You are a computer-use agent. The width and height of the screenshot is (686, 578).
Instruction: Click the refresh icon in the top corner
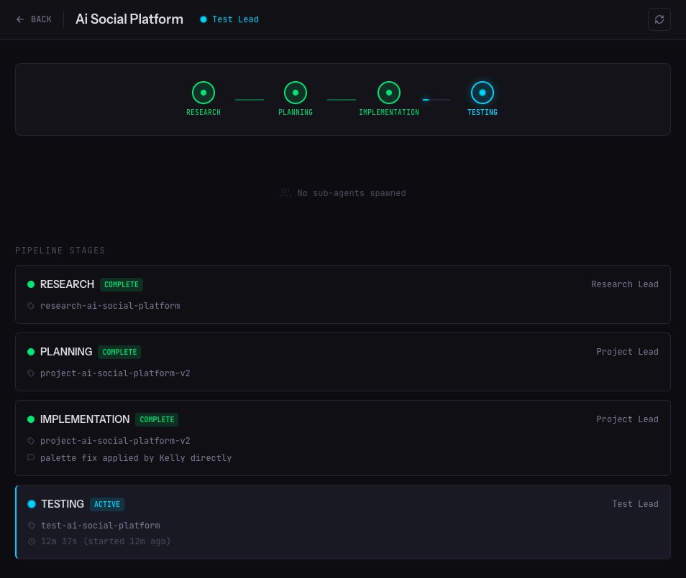coord(659,19)
